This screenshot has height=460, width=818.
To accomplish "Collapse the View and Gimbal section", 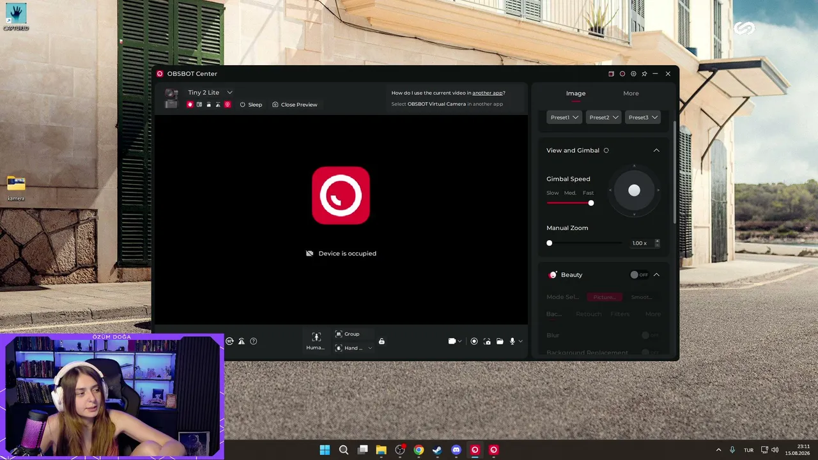I will pyautogui.click(x=656, y=150).
